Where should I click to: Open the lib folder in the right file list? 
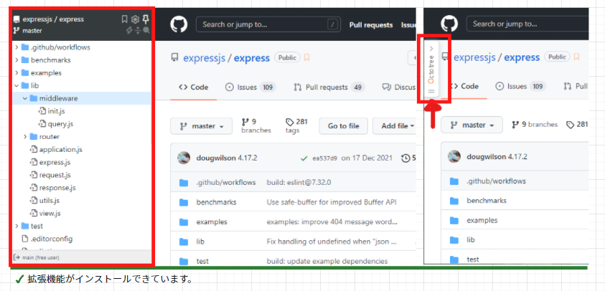click(470, 239)
